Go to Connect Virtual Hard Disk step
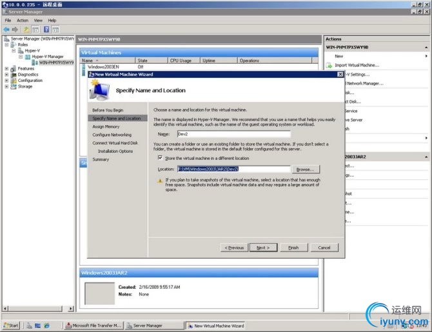The height and width of the screenshot is (332, 432). (115, 143)
